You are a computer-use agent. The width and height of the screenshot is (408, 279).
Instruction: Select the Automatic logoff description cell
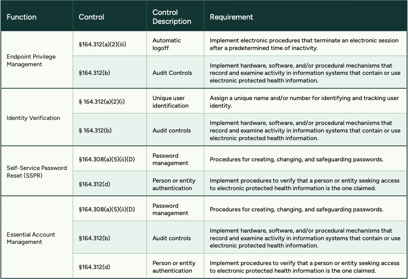[166, 44]
